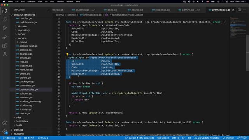Viewport: 249px width, 140px height.
Task: Open handler.go in the explorer
Action: click(x=31, y=18)
